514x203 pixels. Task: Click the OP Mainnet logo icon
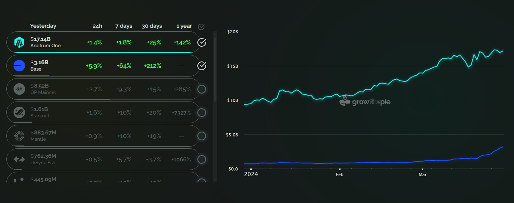(x=19, y=89)
